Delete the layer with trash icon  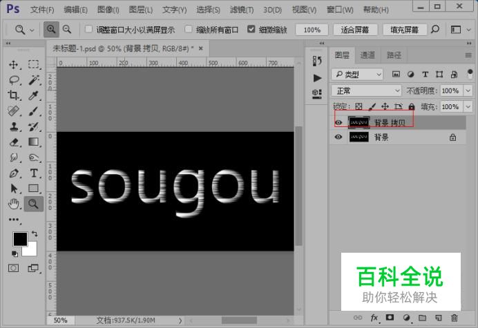coord(455,318)
